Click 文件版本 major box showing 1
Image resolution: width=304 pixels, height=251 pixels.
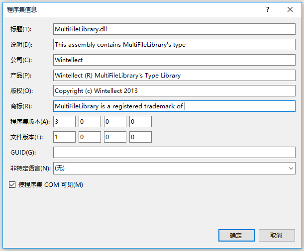click(64, 137)
